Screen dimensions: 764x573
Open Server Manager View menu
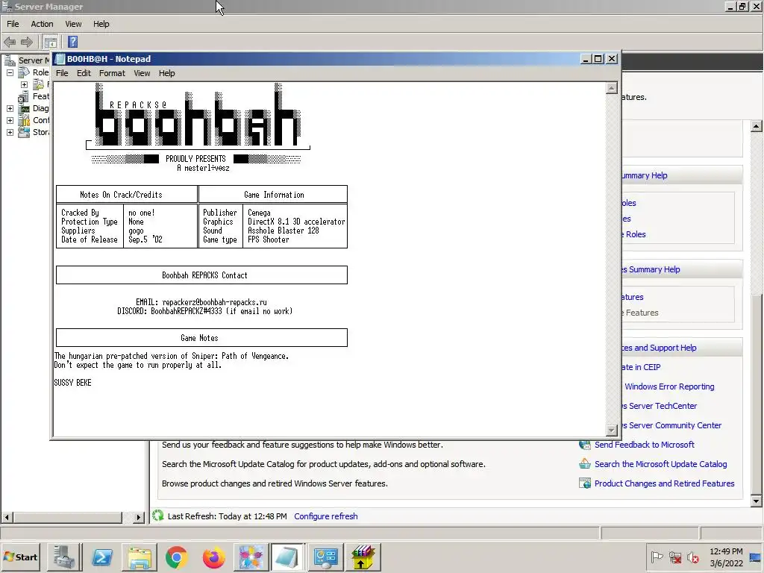click(73, 24)
